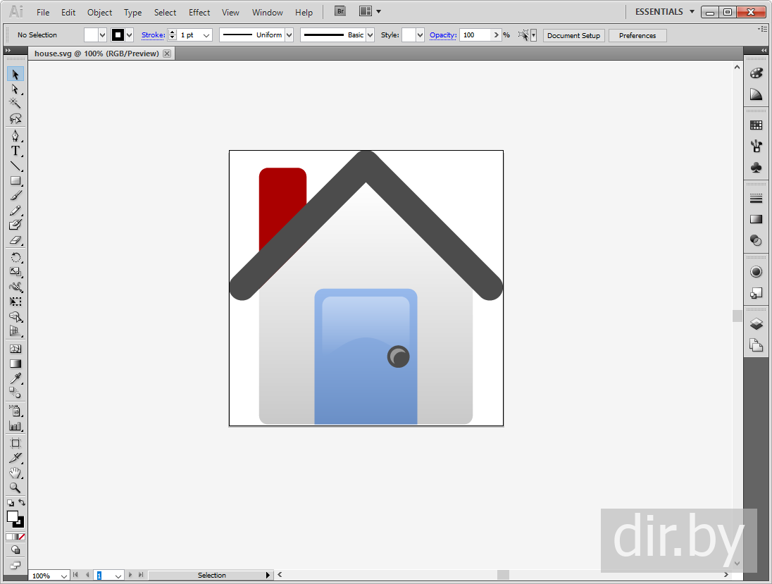Image resolution: width=772 pixels, height=584 pixels.
Task: Select the Symbol Sprayer tool
Action: click(15, 411)
